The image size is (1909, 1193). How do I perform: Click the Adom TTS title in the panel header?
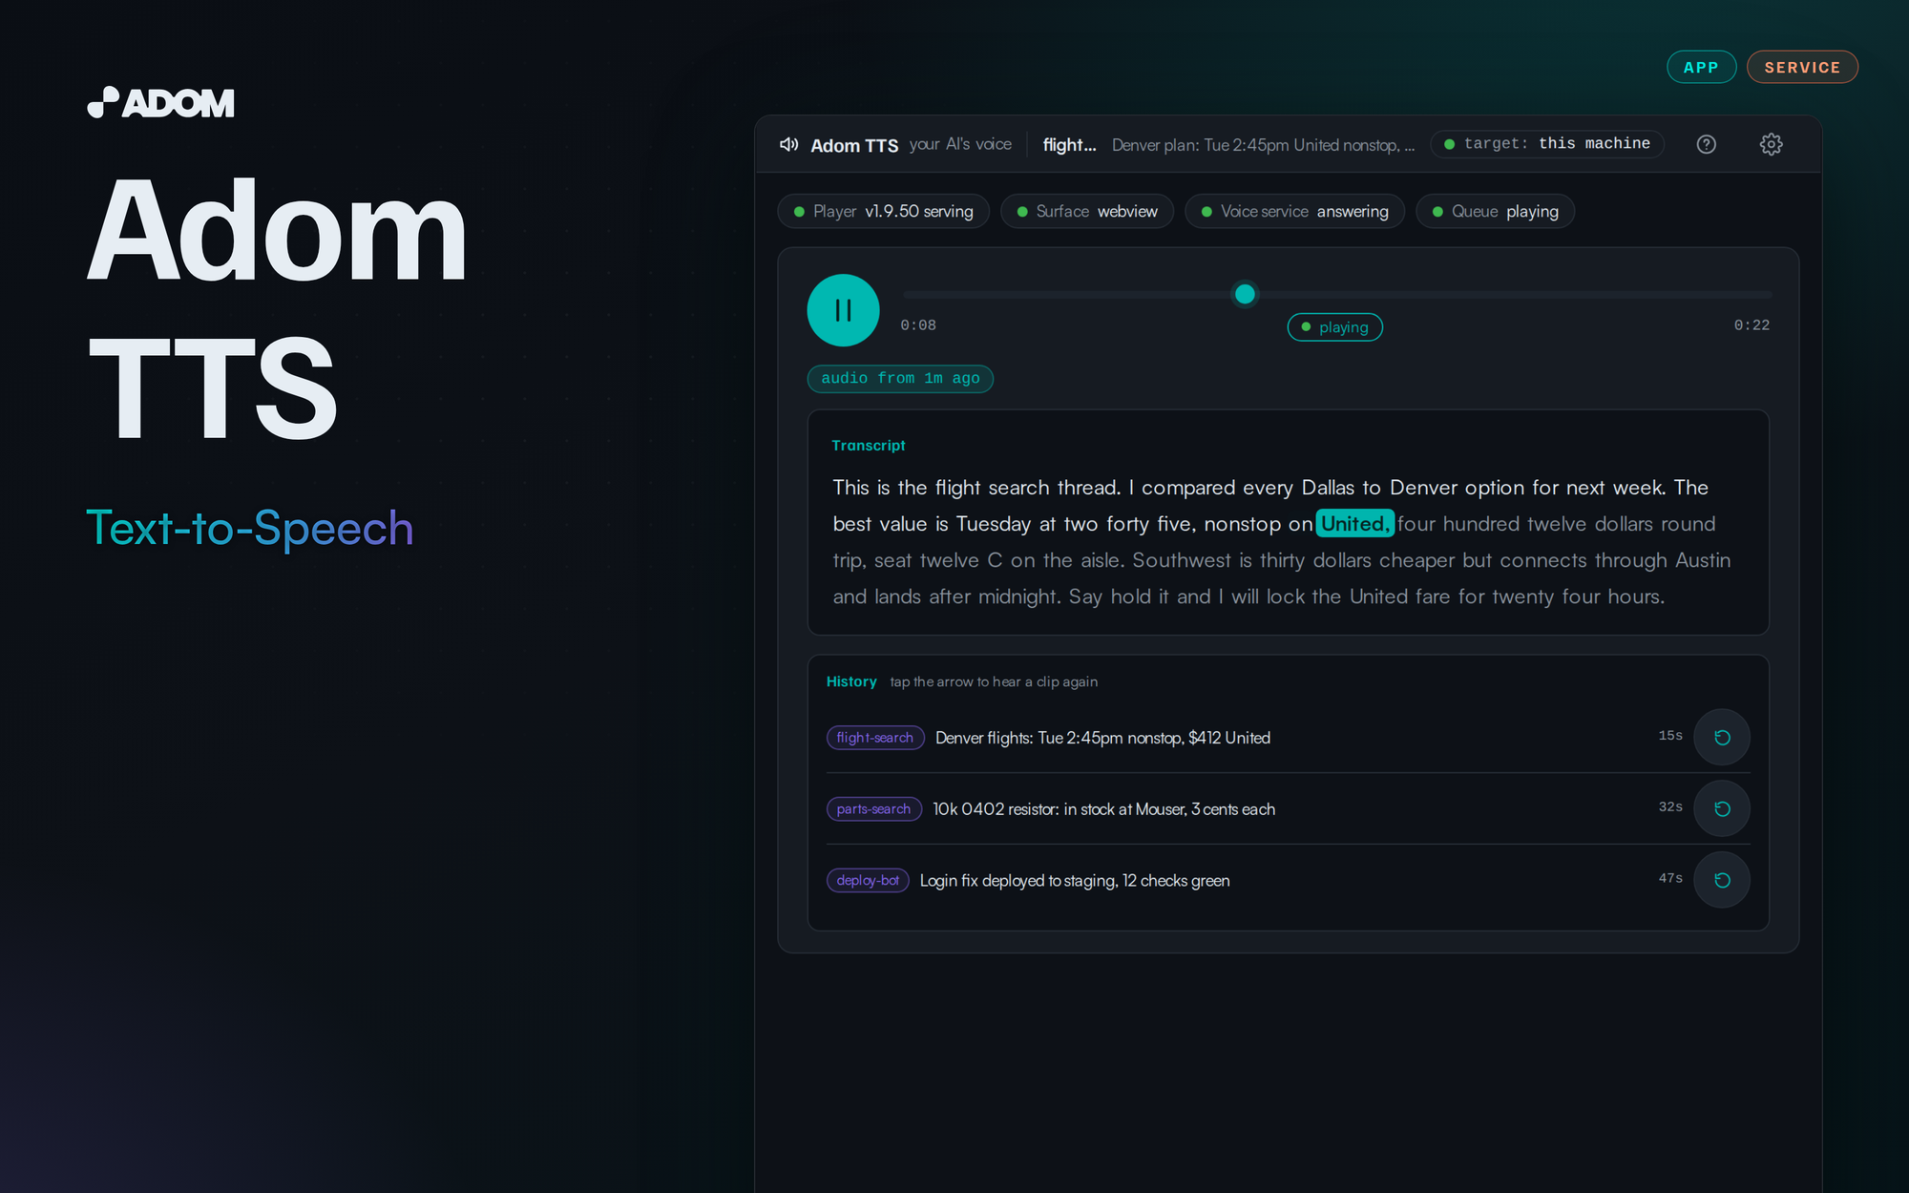[x=854, y=145]
